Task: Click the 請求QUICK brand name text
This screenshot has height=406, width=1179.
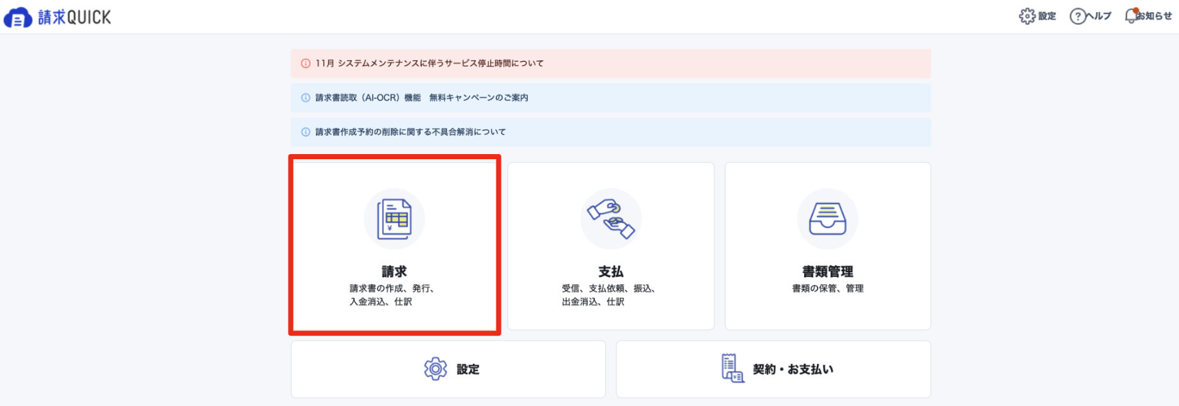Action: [75, 17]
